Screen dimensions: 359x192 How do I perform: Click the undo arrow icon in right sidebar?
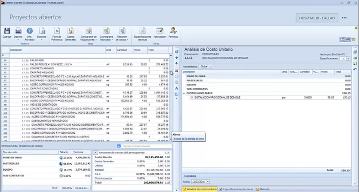(355, 69)
